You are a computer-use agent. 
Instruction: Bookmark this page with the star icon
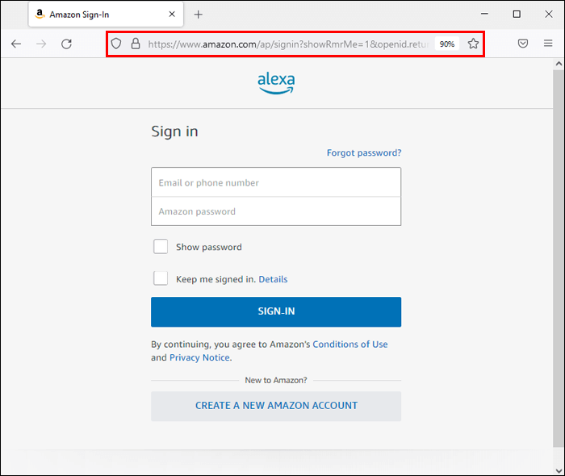tap(473, 44)
